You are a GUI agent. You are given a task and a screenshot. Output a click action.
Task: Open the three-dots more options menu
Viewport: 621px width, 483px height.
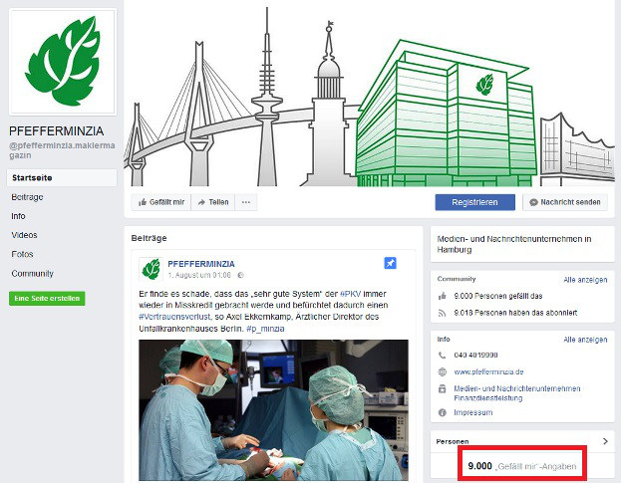[x=246, y=202]
